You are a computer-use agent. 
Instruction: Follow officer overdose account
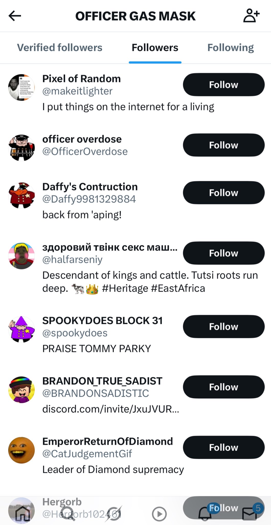(x=224, y=145)
